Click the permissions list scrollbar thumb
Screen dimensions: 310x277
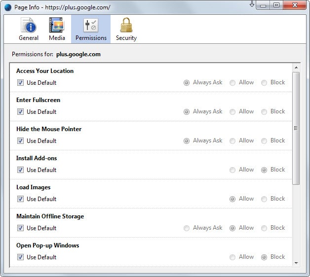click(296, 128)
